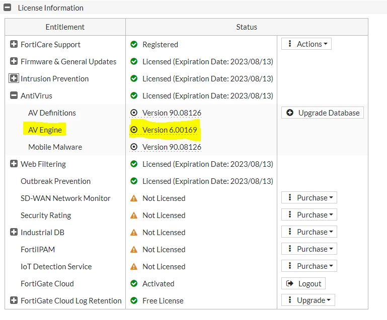Select the AV Definitions label
Screen dimensions: 387x320
tap(52, 113)
